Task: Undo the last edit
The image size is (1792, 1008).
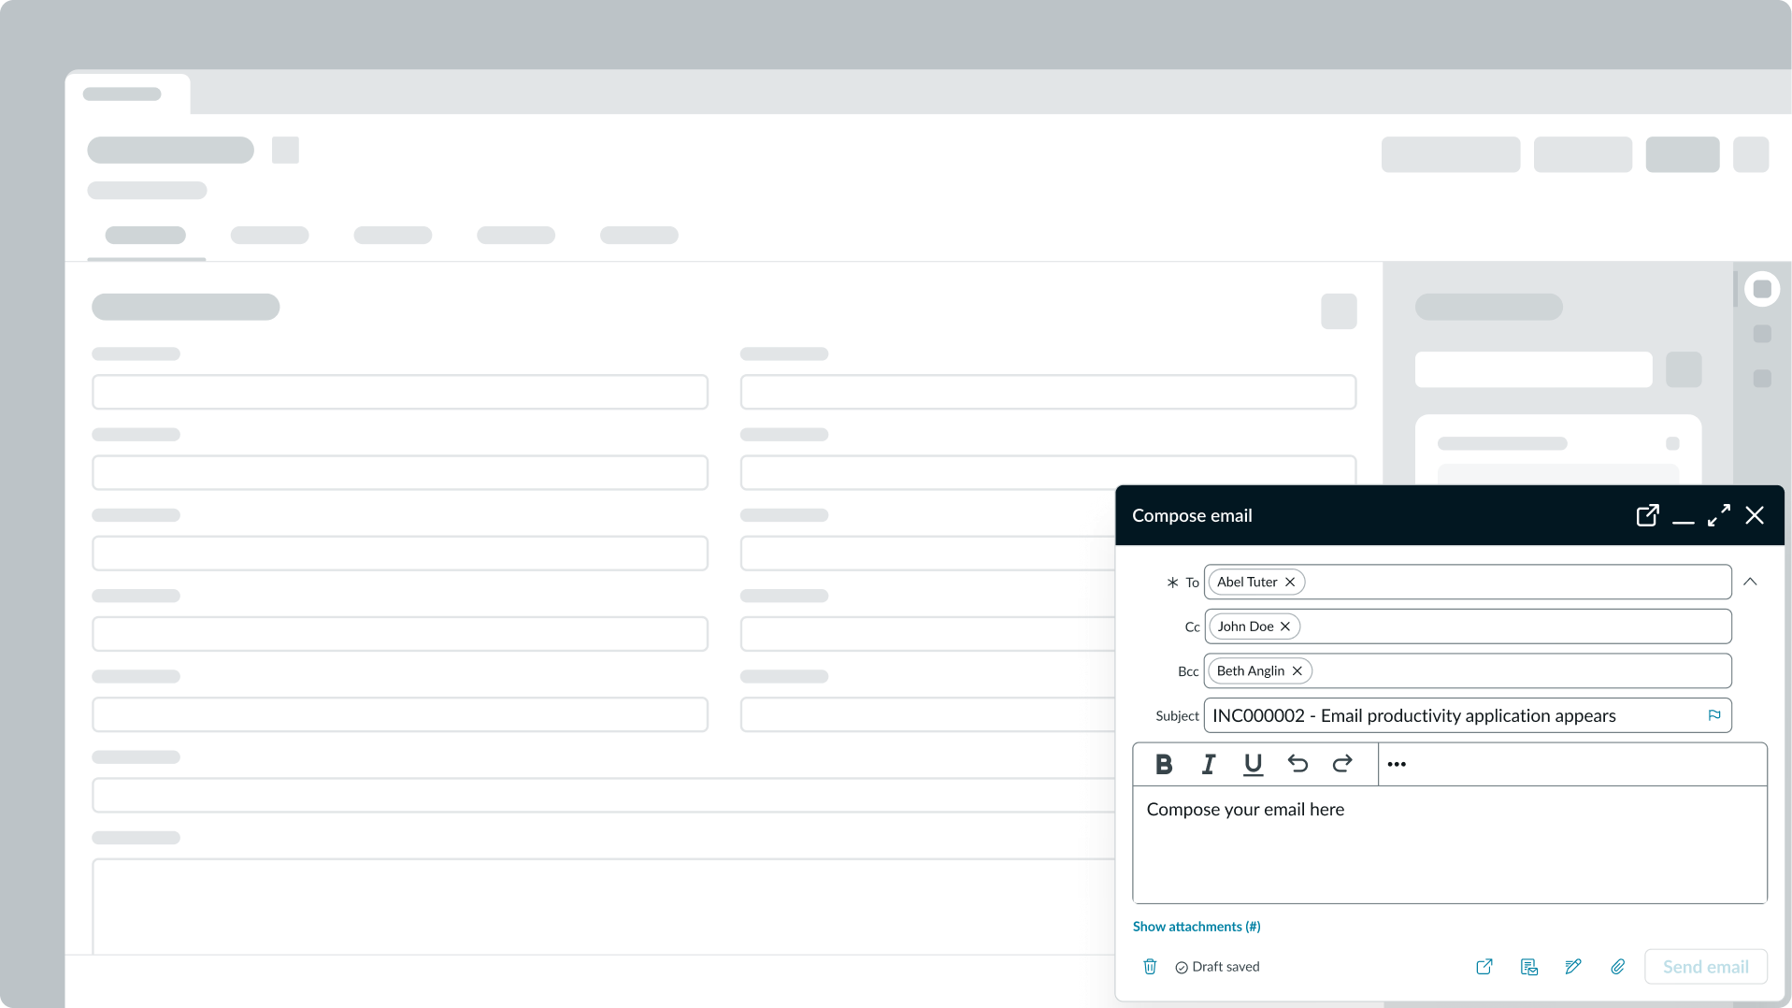Action: [x=1297, y=764]
